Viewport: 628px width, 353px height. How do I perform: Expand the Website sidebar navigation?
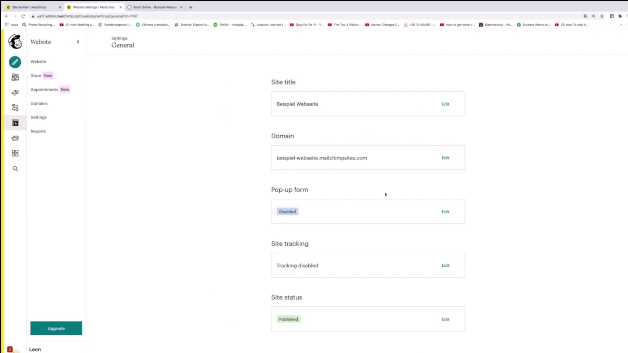[78, 42]
